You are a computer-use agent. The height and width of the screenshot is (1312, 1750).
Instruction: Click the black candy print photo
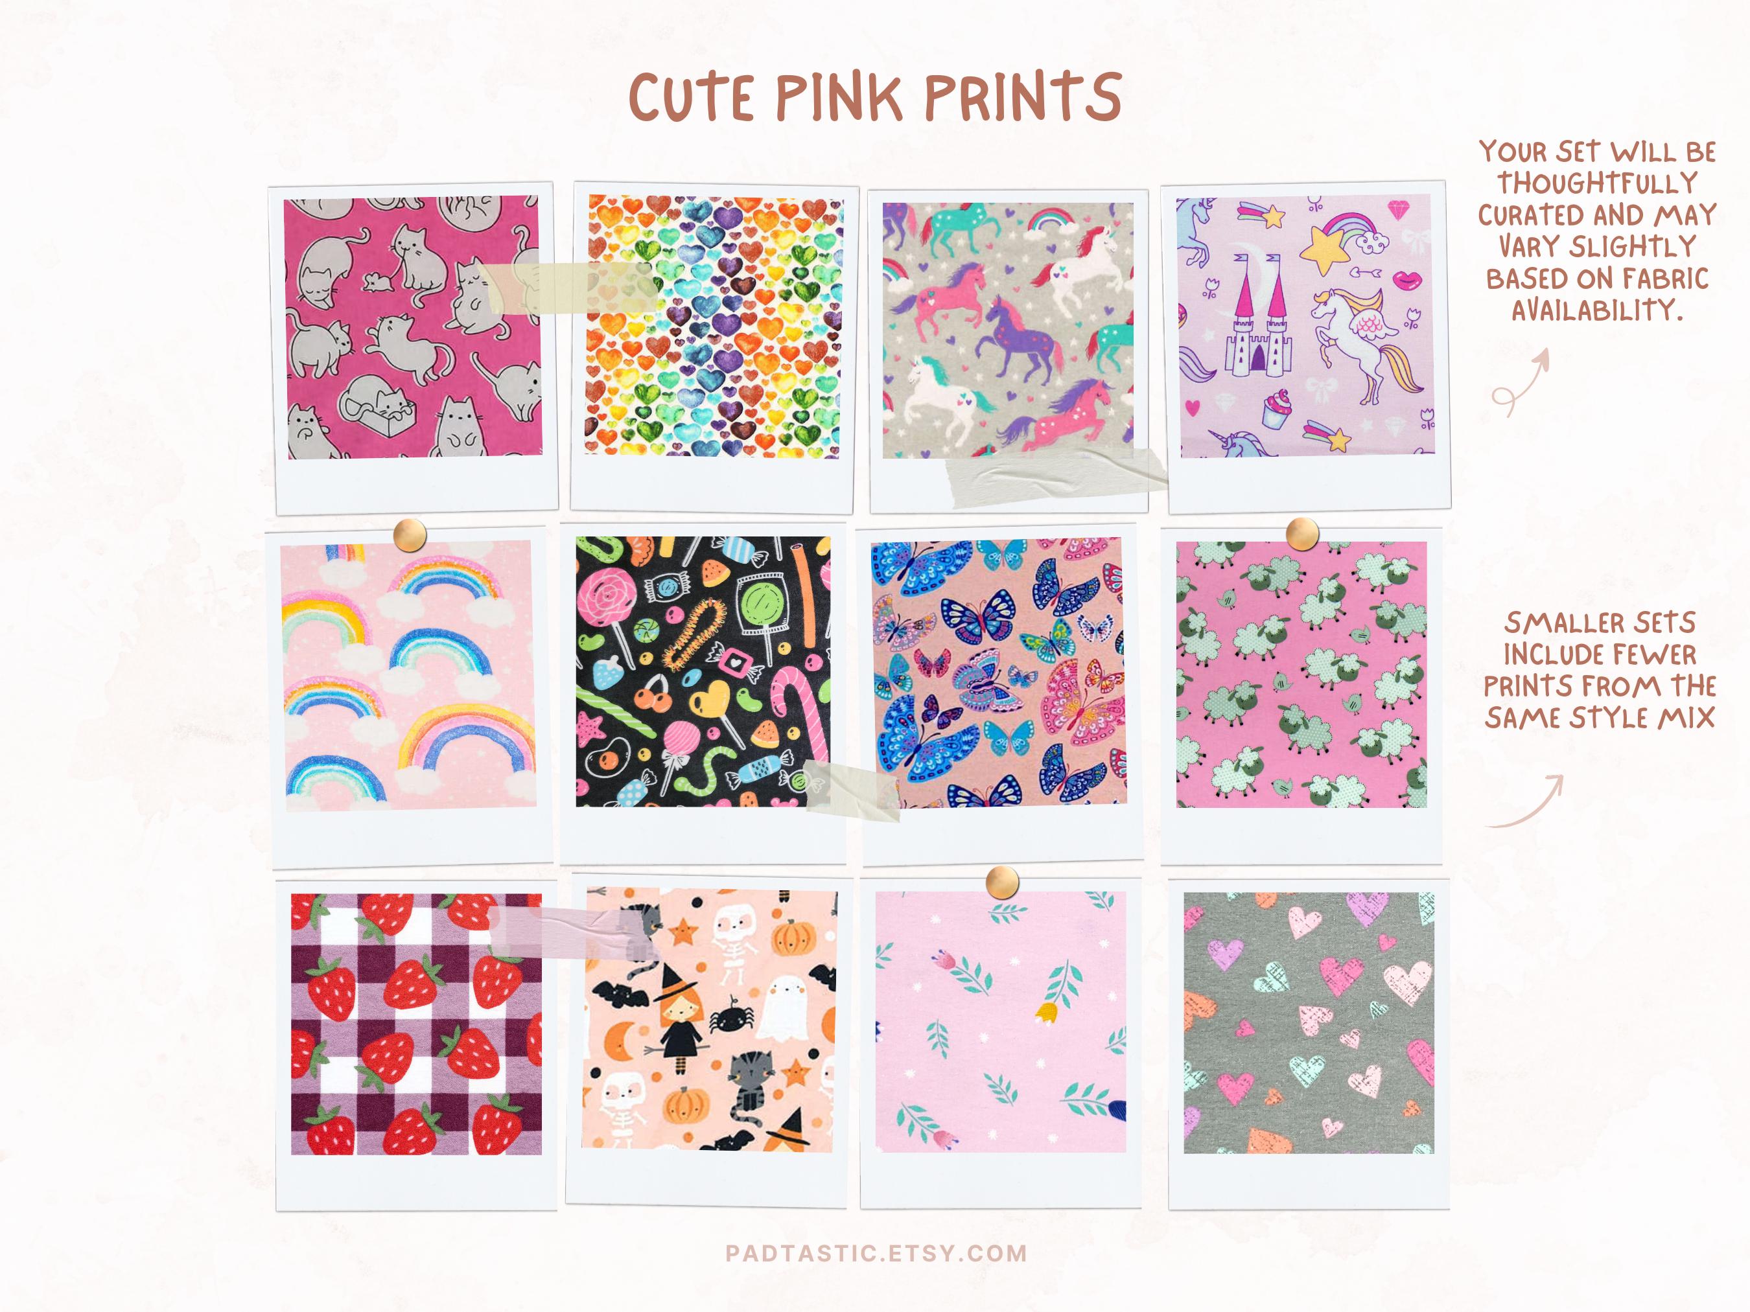click(x=703, y=671)
